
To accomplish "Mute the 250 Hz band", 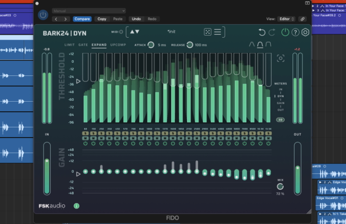I will [x=101, y=138].
